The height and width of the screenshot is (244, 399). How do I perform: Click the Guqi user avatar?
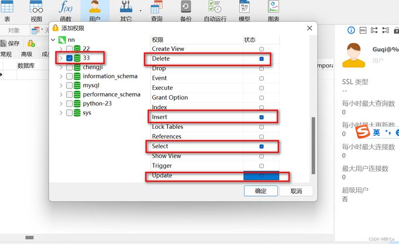[x=354, y=55]
